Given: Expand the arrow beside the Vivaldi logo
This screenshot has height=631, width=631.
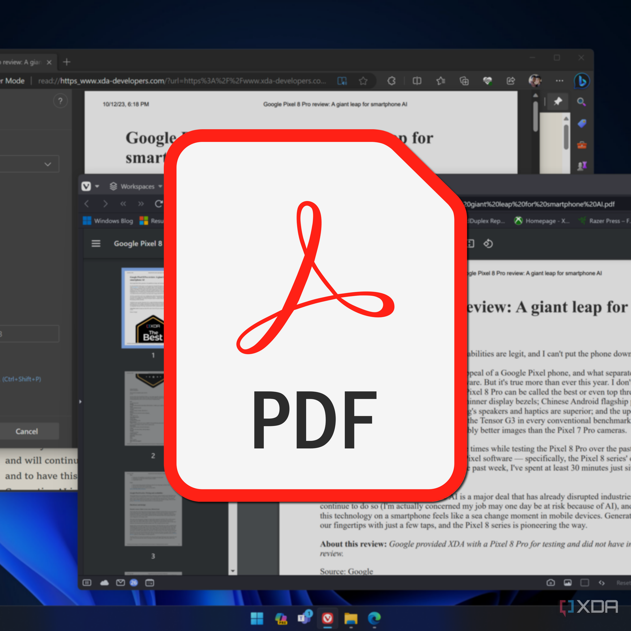Looking at the screenshot, I should (97, 186).
